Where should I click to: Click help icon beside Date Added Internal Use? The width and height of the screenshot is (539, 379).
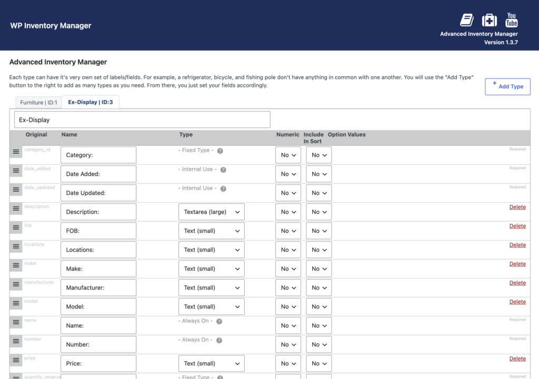click(x=223, y=169)
